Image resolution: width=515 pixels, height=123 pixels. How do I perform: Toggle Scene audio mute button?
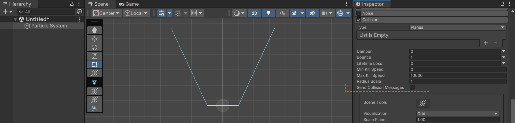click(282, 13)
